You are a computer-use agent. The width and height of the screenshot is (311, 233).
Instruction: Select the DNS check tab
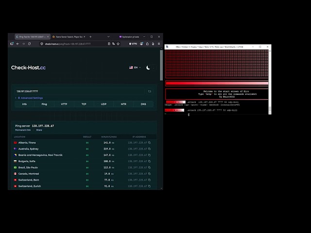143,104
